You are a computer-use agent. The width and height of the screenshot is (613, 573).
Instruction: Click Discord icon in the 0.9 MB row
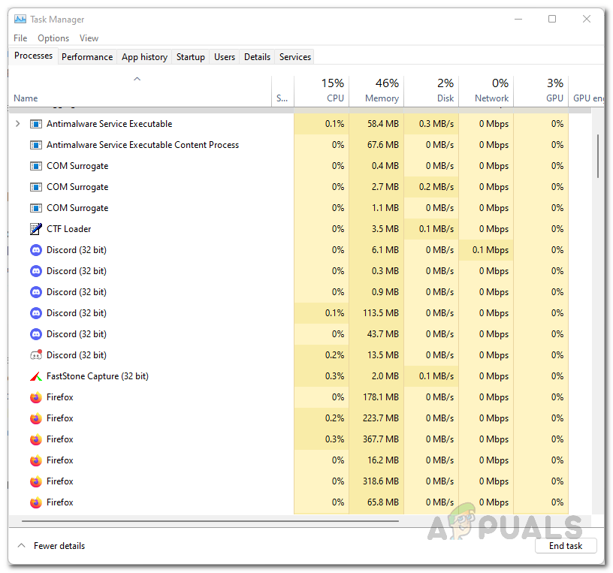coord(35,292)
